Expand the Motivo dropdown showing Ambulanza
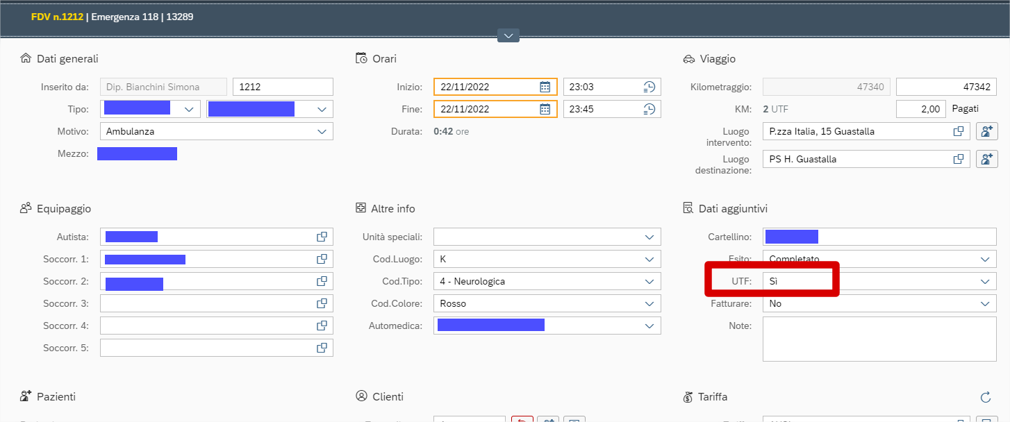Image resolution: width=1010 pixels, height=422 pixels. point(322,131)
